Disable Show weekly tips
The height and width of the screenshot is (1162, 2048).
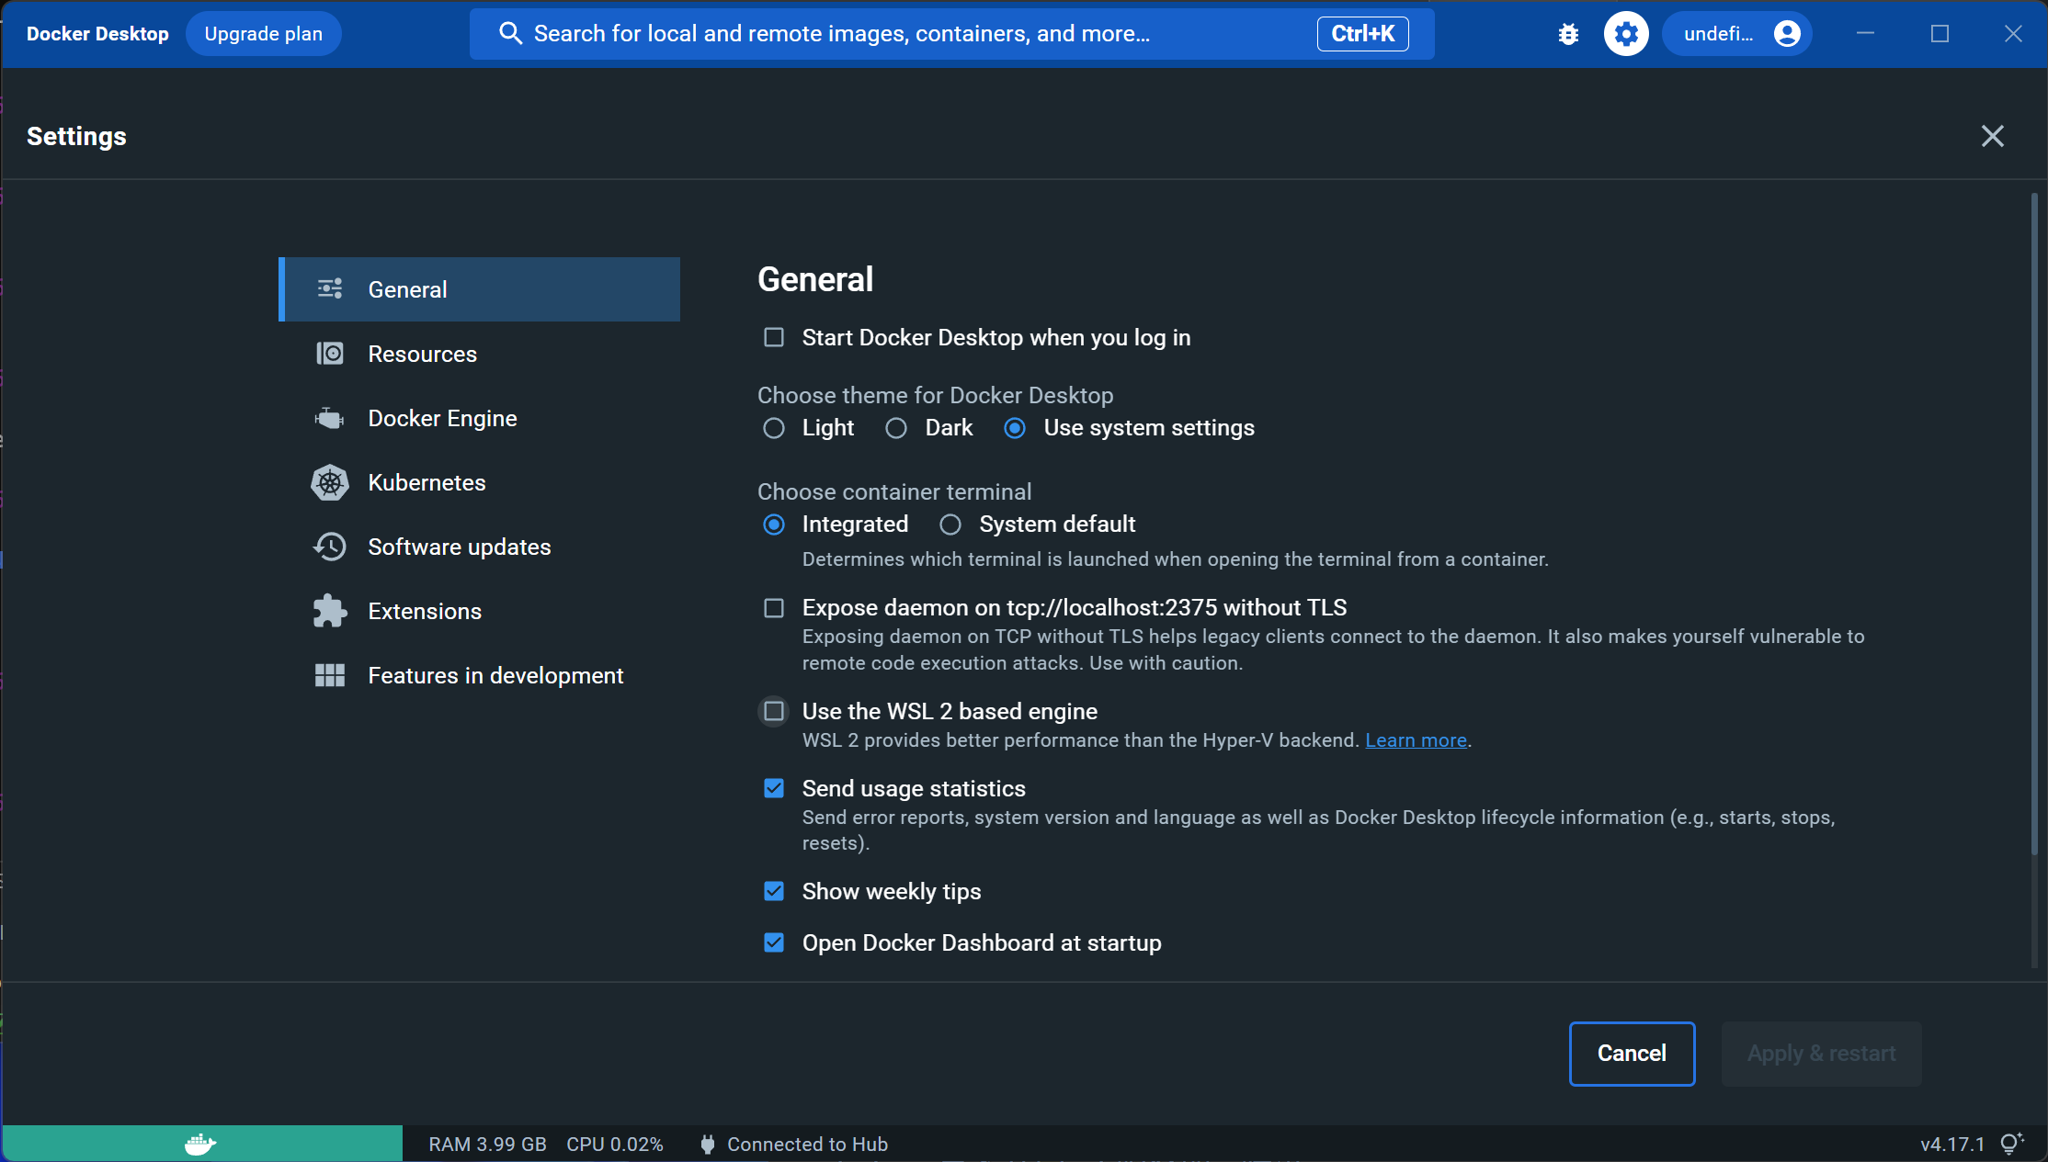tap(774, 891)
